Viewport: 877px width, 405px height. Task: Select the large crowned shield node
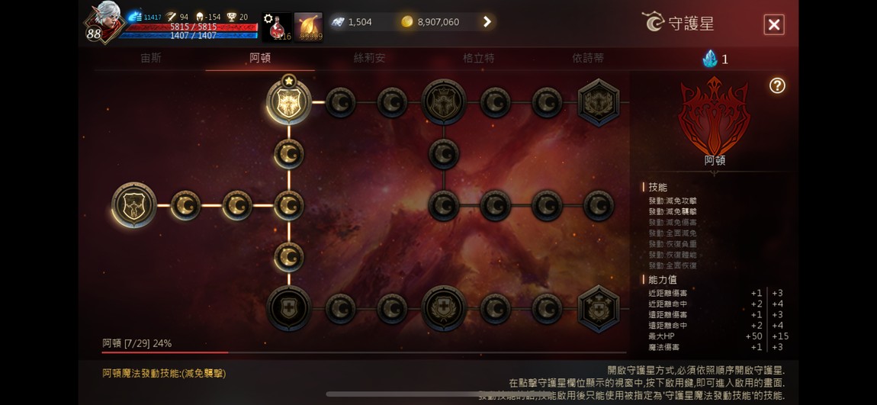444,101
